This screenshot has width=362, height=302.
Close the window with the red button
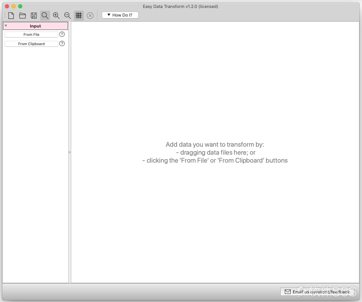click(x=7, y=6)
